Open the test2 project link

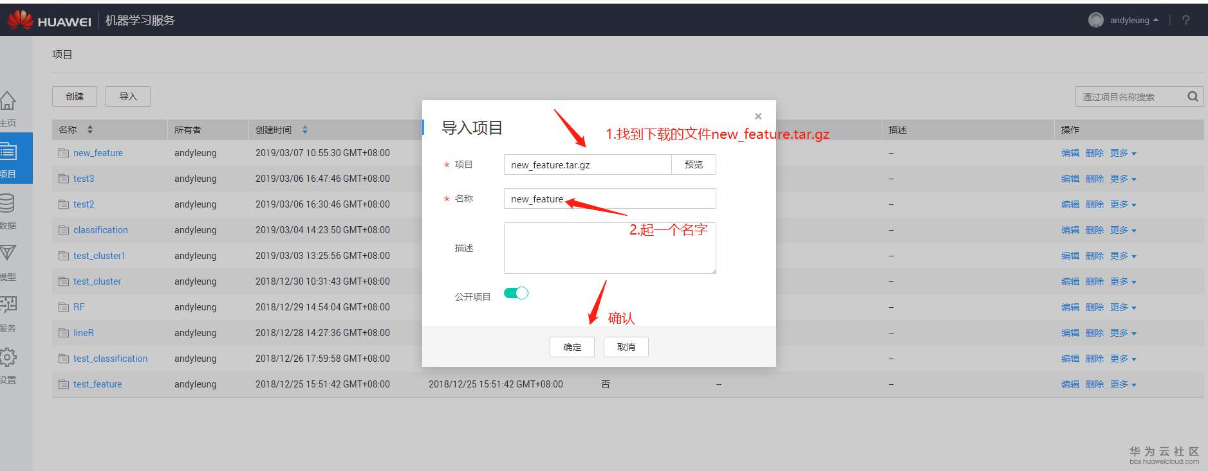(x=84, y=204)
